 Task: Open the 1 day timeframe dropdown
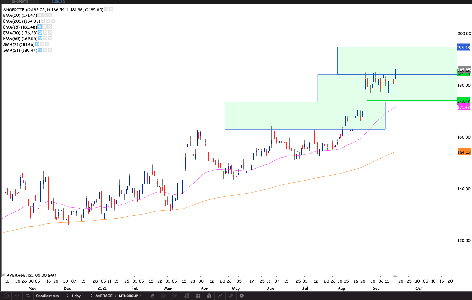click(81, 296)
